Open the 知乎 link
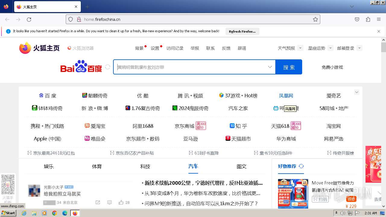Viewport: 386px width, 217px height. tap(238, 126)
